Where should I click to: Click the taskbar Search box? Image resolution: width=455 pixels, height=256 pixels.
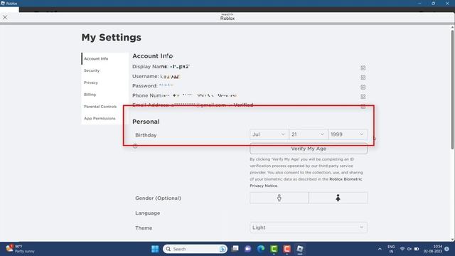[194, 249]
